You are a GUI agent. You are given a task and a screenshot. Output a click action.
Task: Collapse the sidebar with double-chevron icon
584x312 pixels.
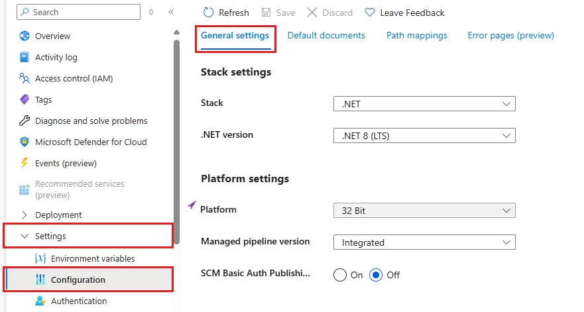tap(171, 12)
